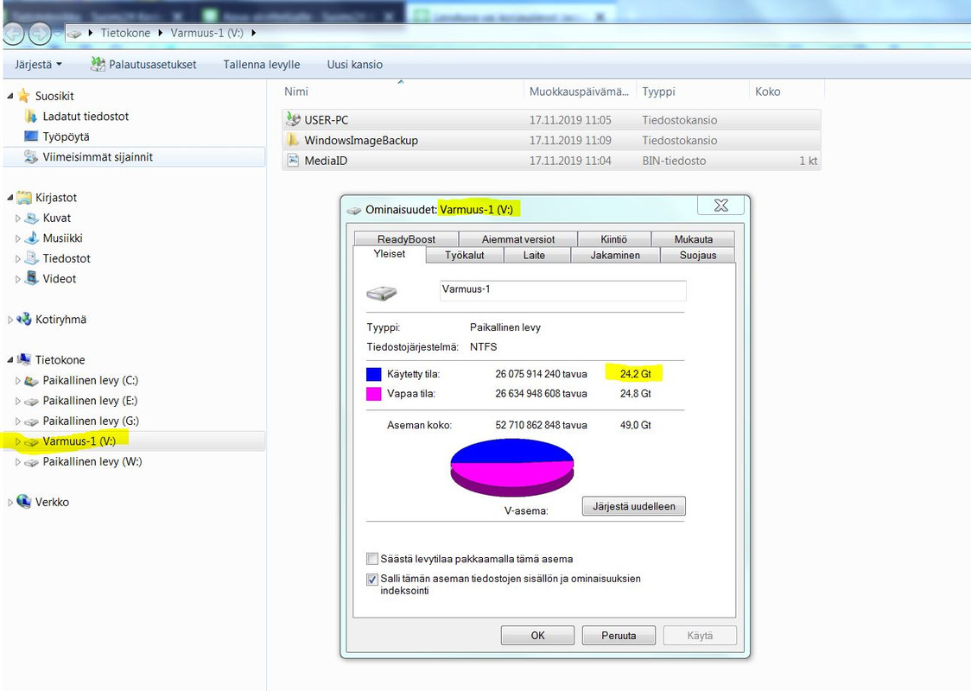Screen dimensions: 971x691
Task: Collapse the Tietokone tree section
Action: point(10,359)
